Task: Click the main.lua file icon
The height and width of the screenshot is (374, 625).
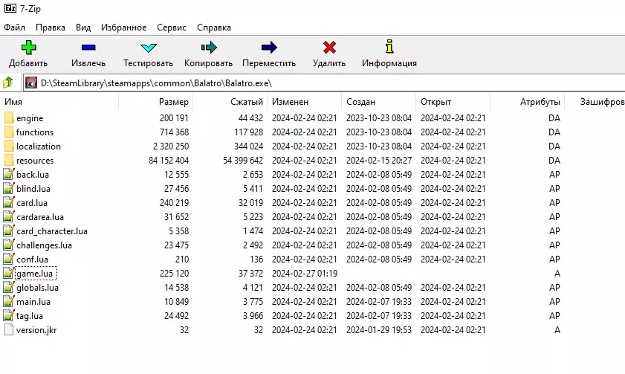Action: coord(9,301)
